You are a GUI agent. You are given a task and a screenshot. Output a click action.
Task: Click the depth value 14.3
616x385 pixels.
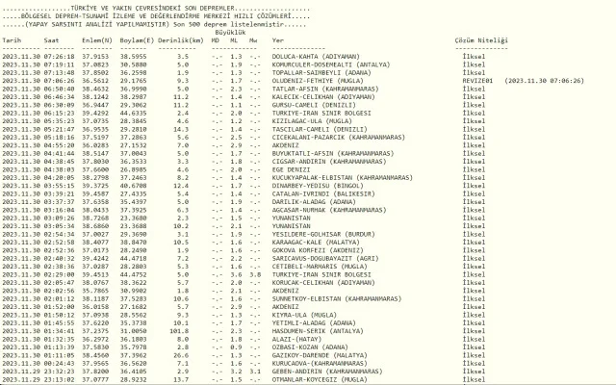point(181,129)
